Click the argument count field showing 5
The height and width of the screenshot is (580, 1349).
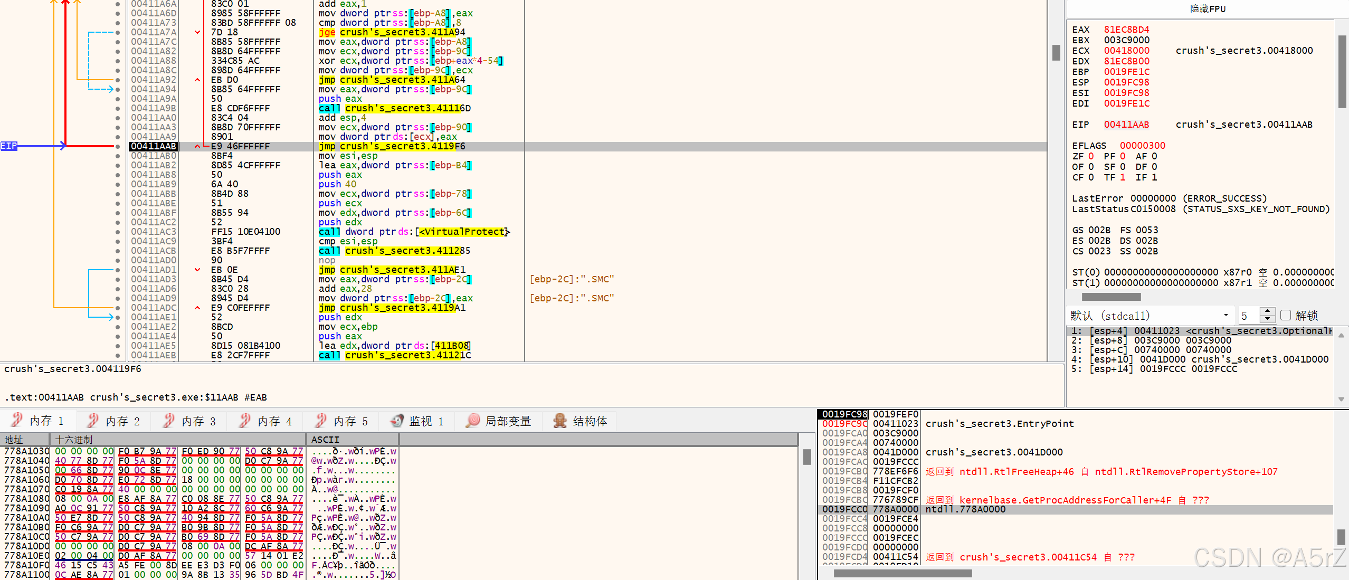tap(1249, 316)
